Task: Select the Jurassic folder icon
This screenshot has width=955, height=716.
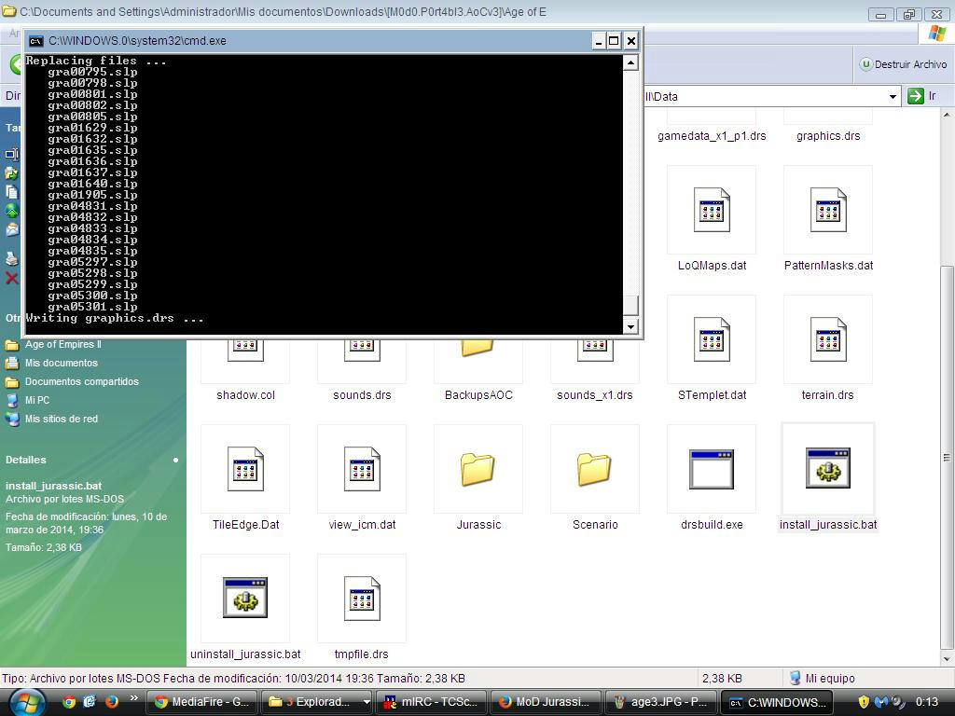Action: coord(477,470)
